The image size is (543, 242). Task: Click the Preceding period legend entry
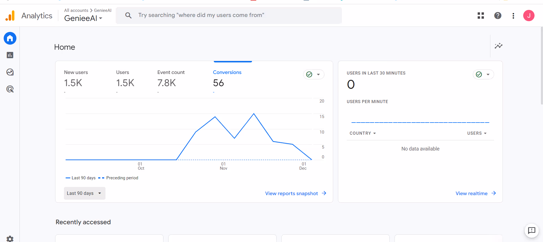pyautogui.click(x=118, y=178)
